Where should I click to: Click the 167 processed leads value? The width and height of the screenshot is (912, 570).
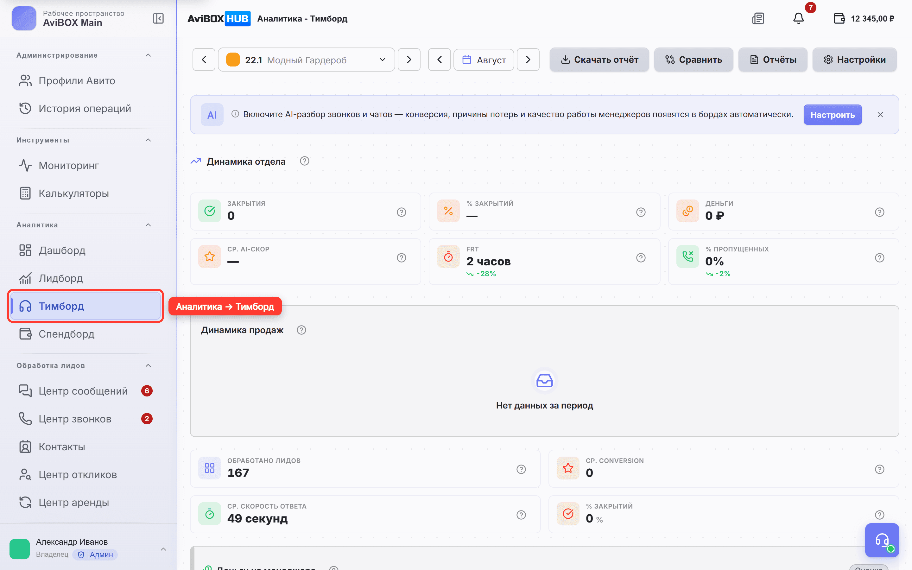tap(238, 473)
